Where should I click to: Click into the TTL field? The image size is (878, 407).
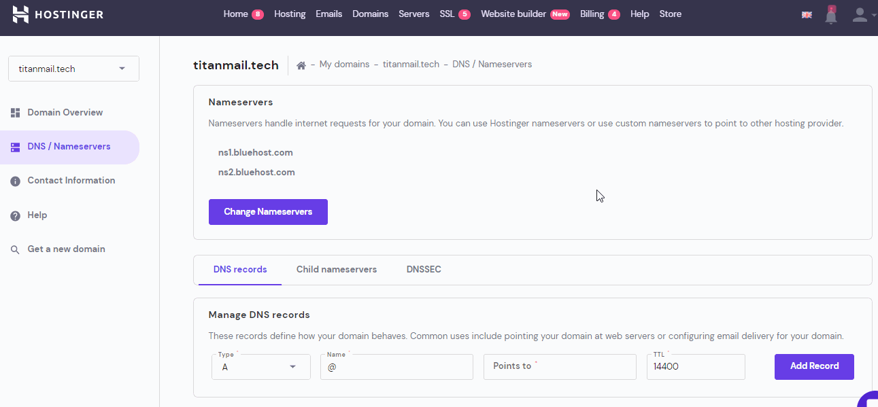tap(695, 367)
